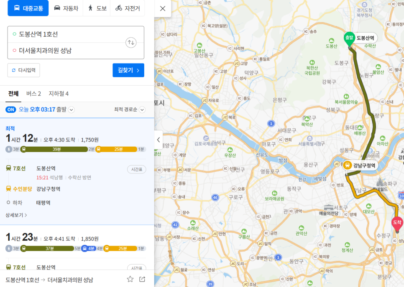
Task: Click the swap origin and destination icon
Action: [131, 42]
